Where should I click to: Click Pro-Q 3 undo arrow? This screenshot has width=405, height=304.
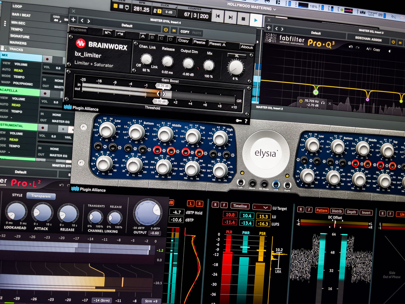351,47
